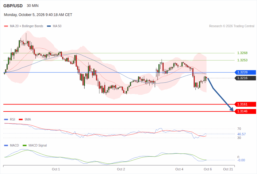Viewport: 257px width, 174px height.
Task: Click the RSI 70 level label
Action: click(x=239, y=129)
